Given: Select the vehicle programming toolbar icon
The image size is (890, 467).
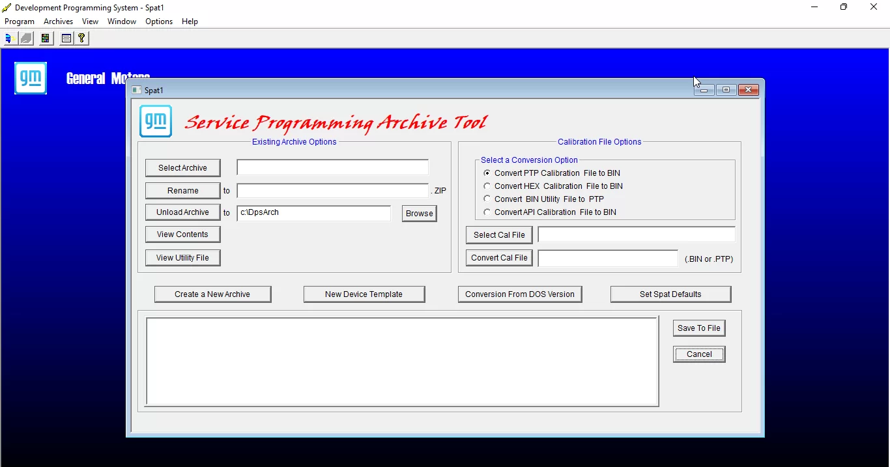Looking at the screenshot, I should click(8, 38).
